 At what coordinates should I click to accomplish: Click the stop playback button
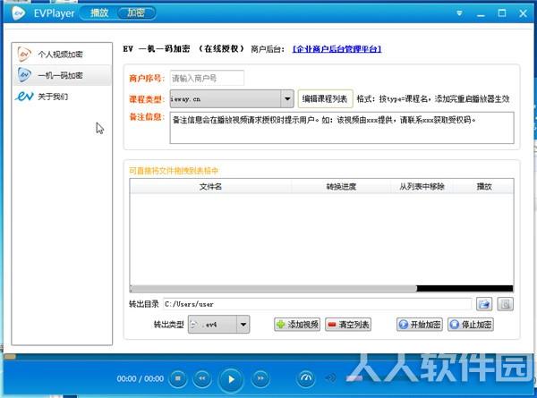point(178,378)
